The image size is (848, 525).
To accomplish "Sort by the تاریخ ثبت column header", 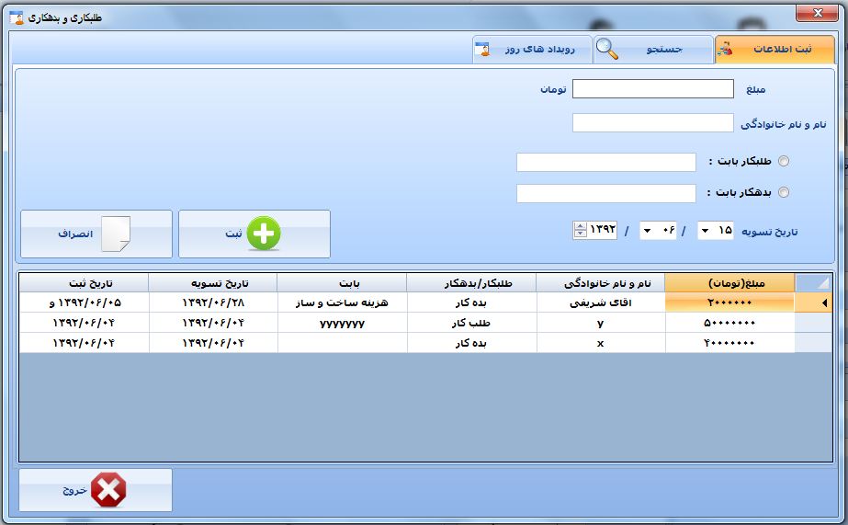I will click(84, 283).
